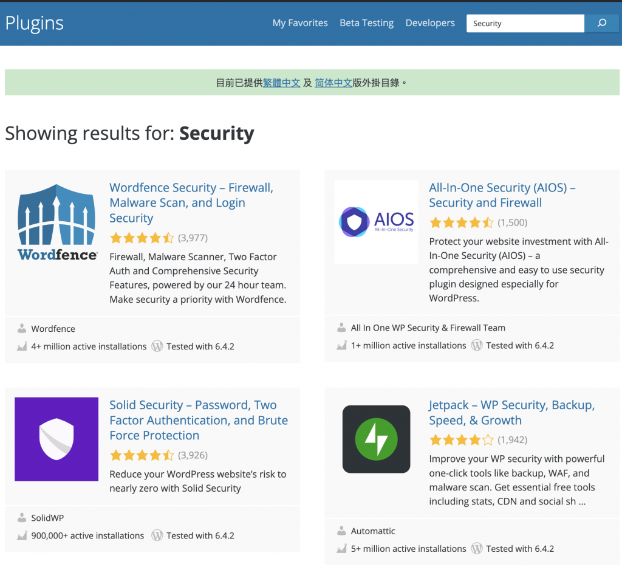This screenshot has width=622, height=578.
Task: Click the Wordfence star rating
Action: [142, 238]
